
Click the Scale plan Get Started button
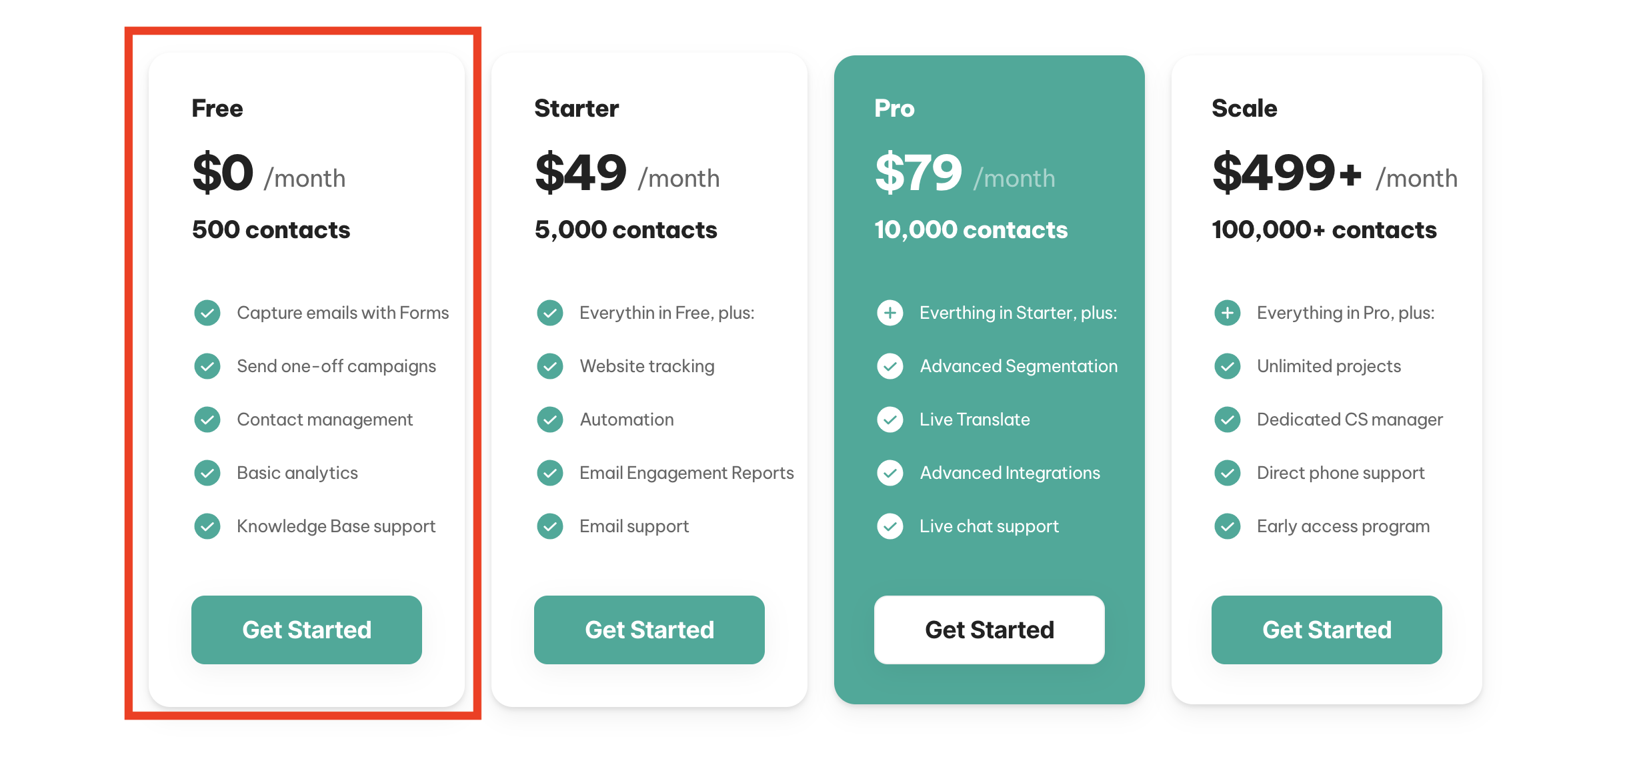pos(1326,630)
